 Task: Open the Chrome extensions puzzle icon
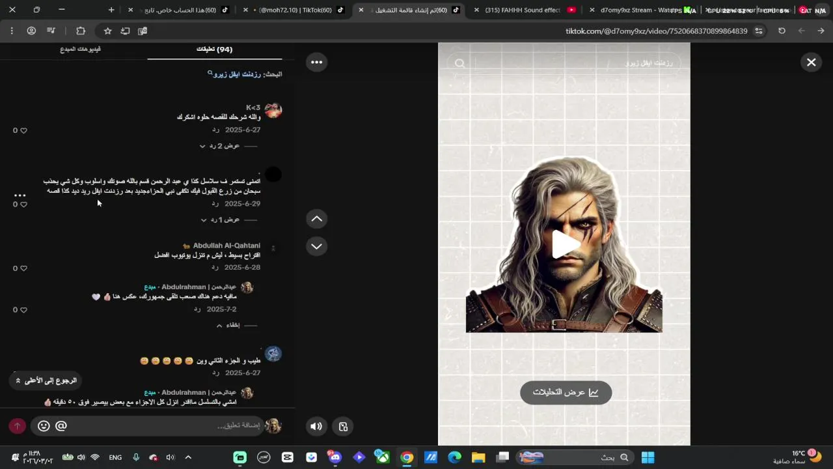[x=81, y=31]
